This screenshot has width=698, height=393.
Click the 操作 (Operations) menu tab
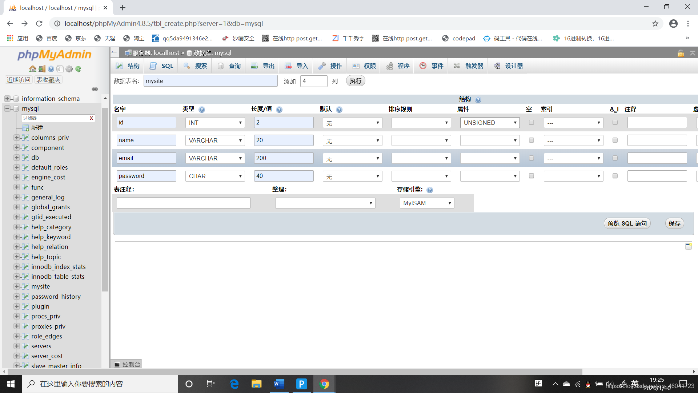click(335, 66)
